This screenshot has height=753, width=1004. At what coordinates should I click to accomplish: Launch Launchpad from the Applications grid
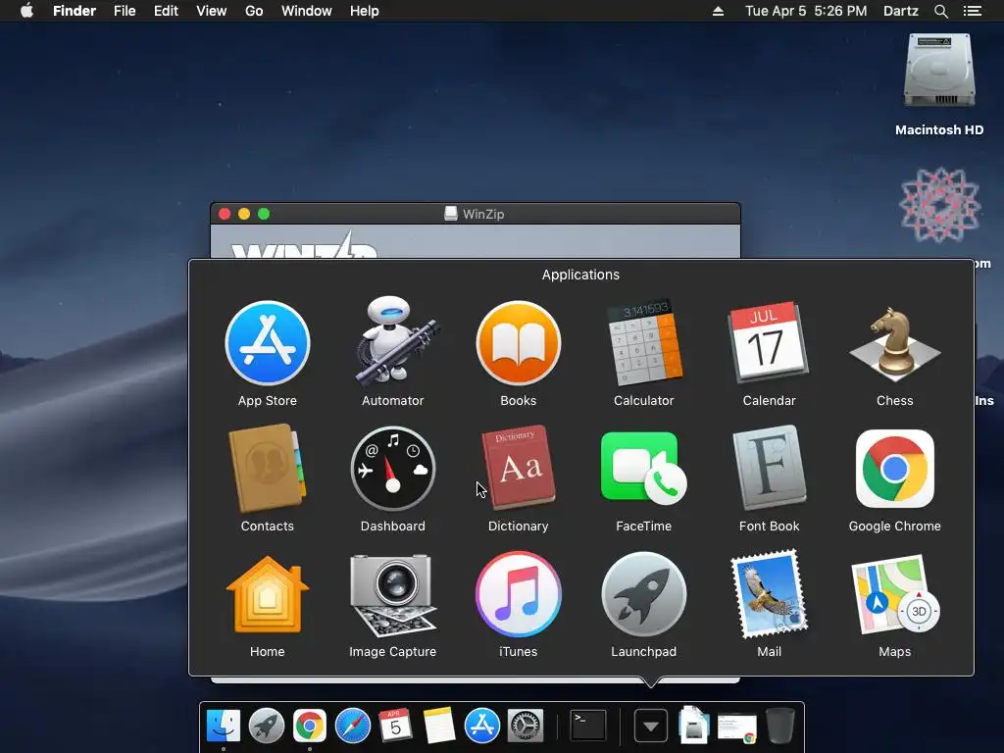point(643,594)
